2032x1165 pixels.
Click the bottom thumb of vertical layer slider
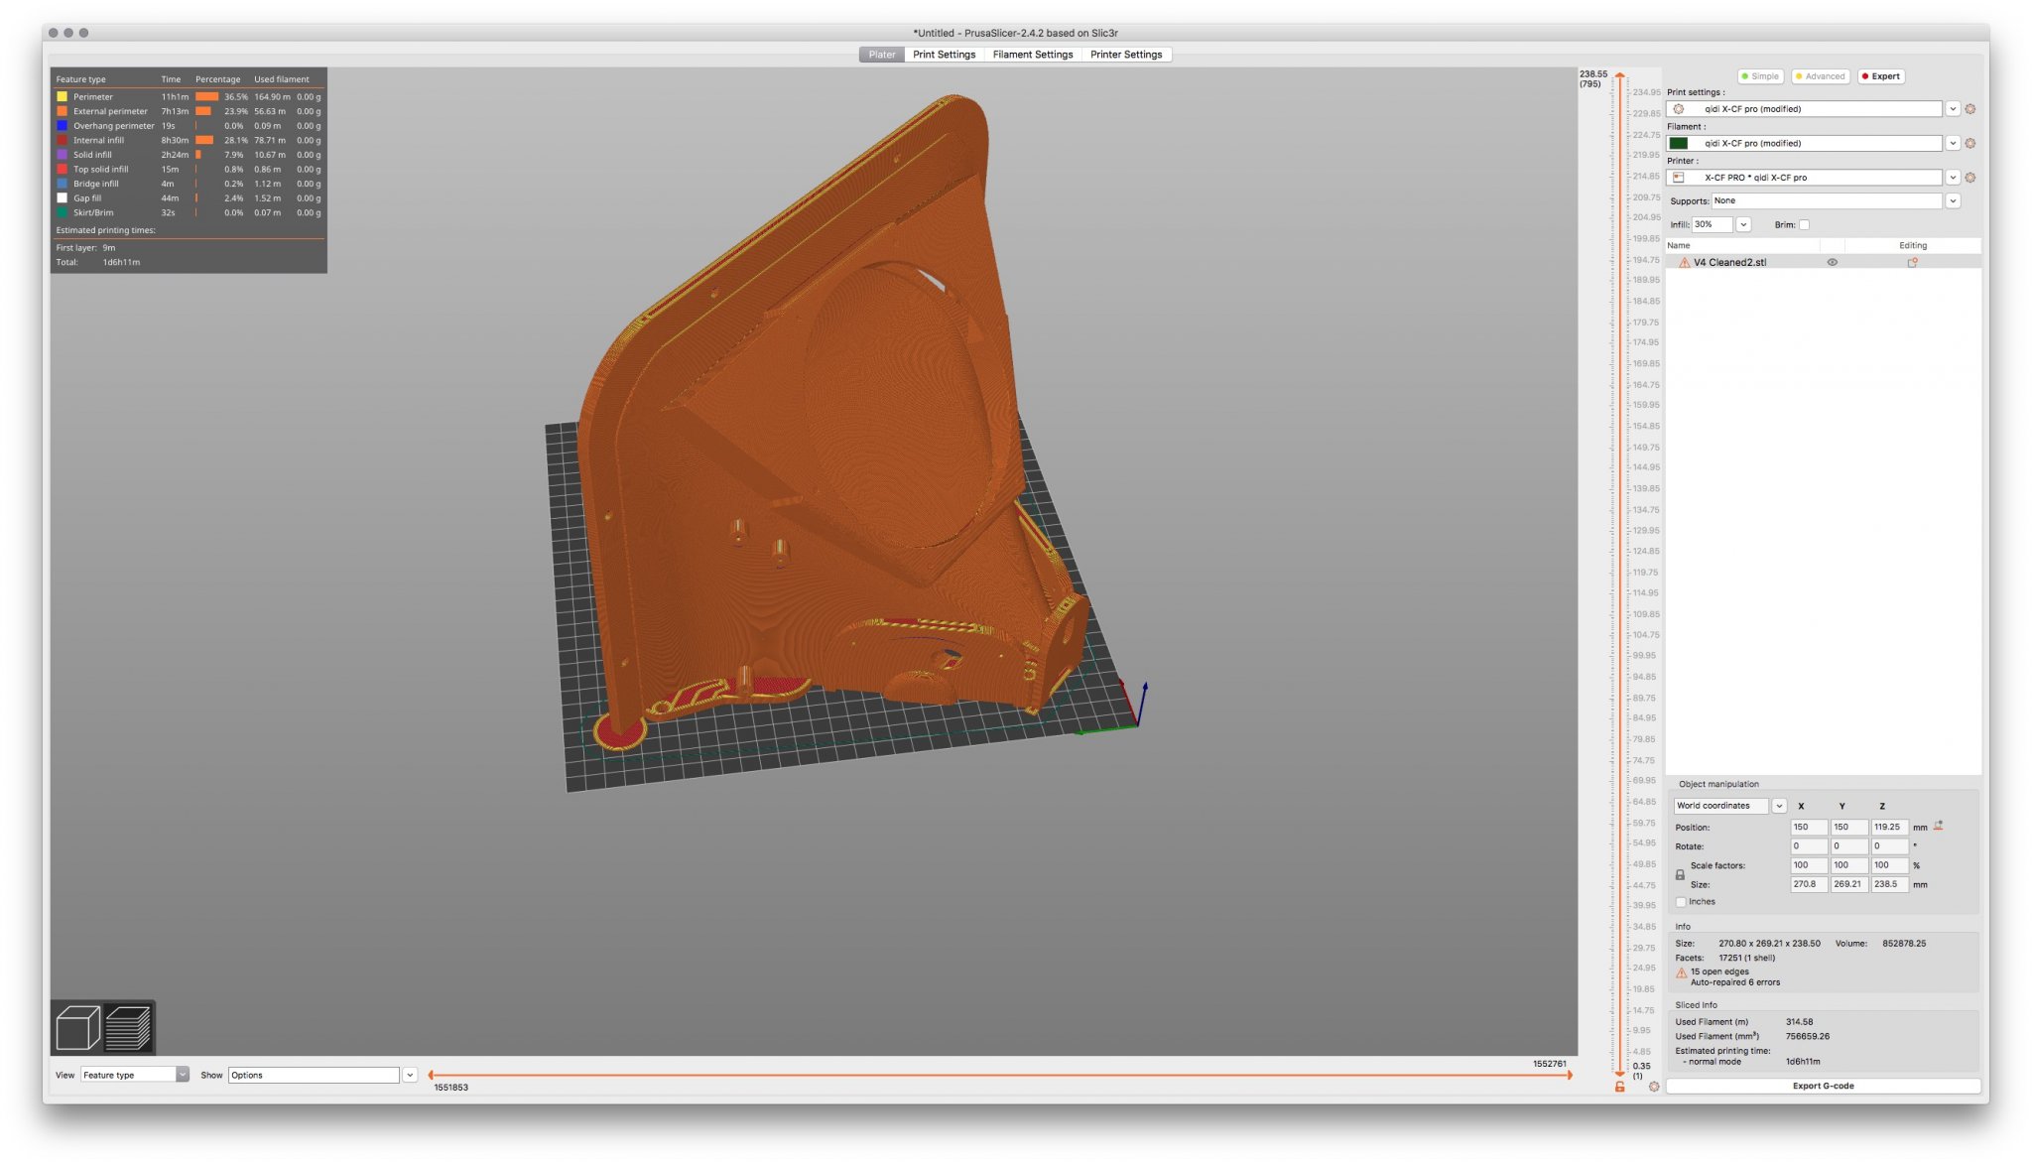(1620, 1073)
